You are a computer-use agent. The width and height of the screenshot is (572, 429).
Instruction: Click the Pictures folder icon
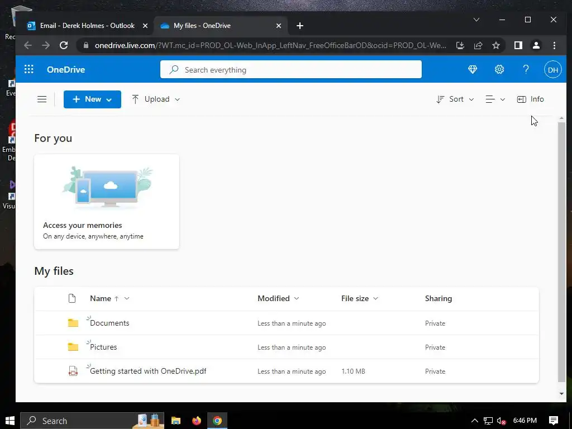coord(73,347)
